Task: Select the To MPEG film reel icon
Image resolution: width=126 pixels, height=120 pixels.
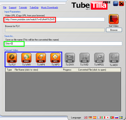Action: point(99,58)
